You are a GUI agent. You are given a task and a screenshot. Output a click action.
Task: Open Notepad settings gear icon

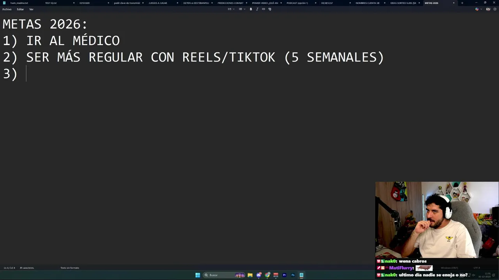[x=495, y=9]
